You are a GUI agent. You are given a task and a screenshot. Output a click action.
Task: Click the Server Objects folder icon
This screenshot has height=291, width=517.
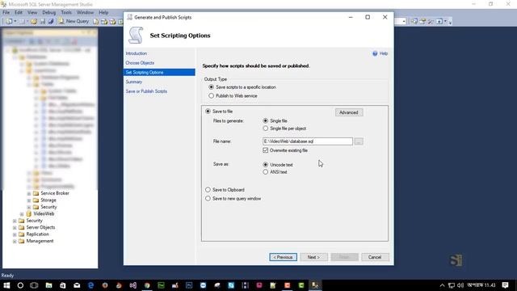pyautogui.click(x=22, y=227)
